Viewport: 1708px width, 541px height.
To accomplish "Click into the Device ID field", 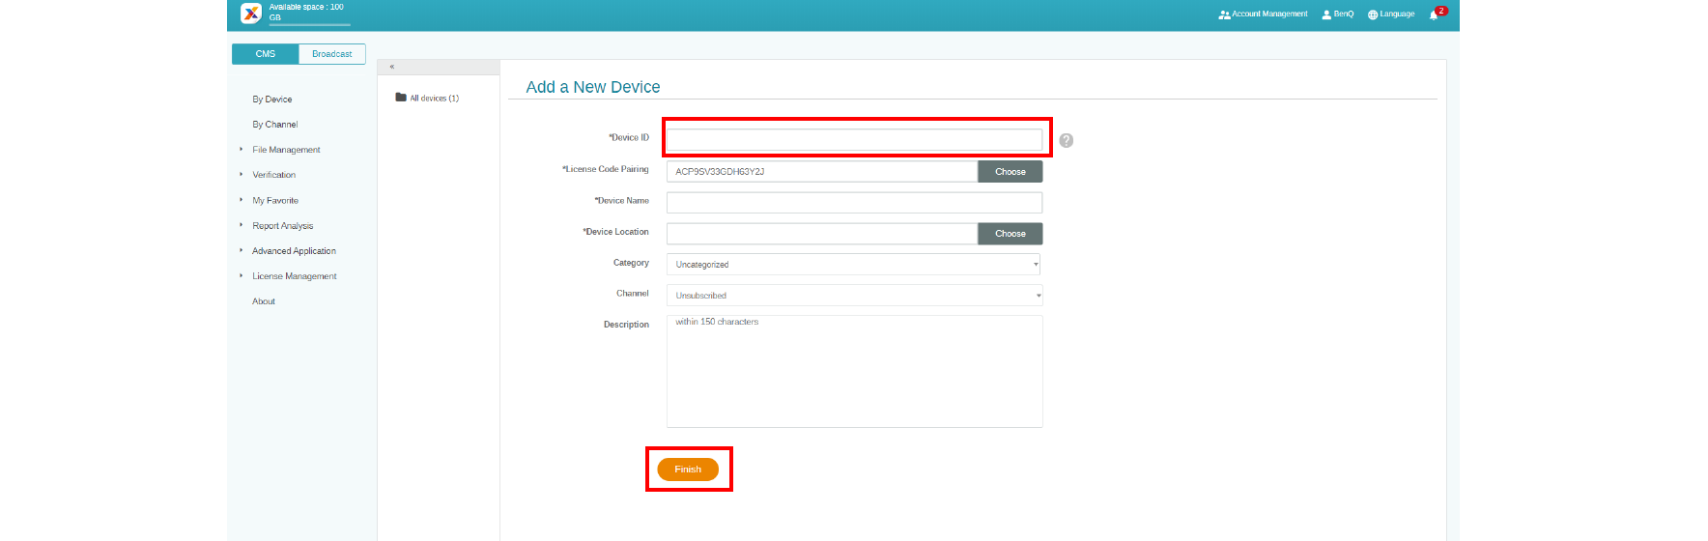I will click(854, 139).
